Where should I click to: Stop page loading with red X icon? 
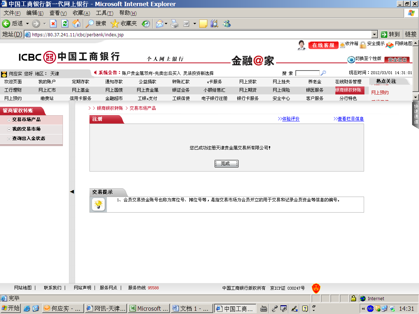[53, 24]
